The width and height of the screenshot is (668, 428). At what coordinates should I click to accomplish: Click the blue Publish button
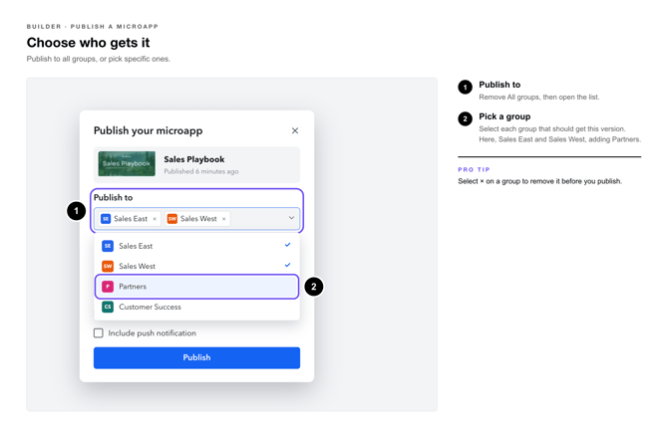[x=196, y=357]
